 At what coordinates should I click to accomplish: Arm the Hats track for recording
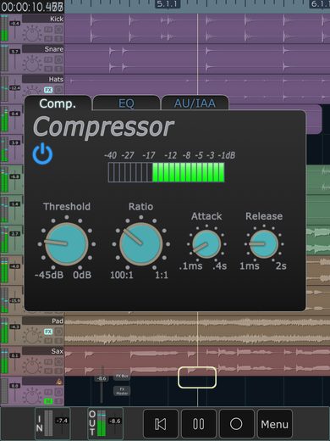[58, 90]
